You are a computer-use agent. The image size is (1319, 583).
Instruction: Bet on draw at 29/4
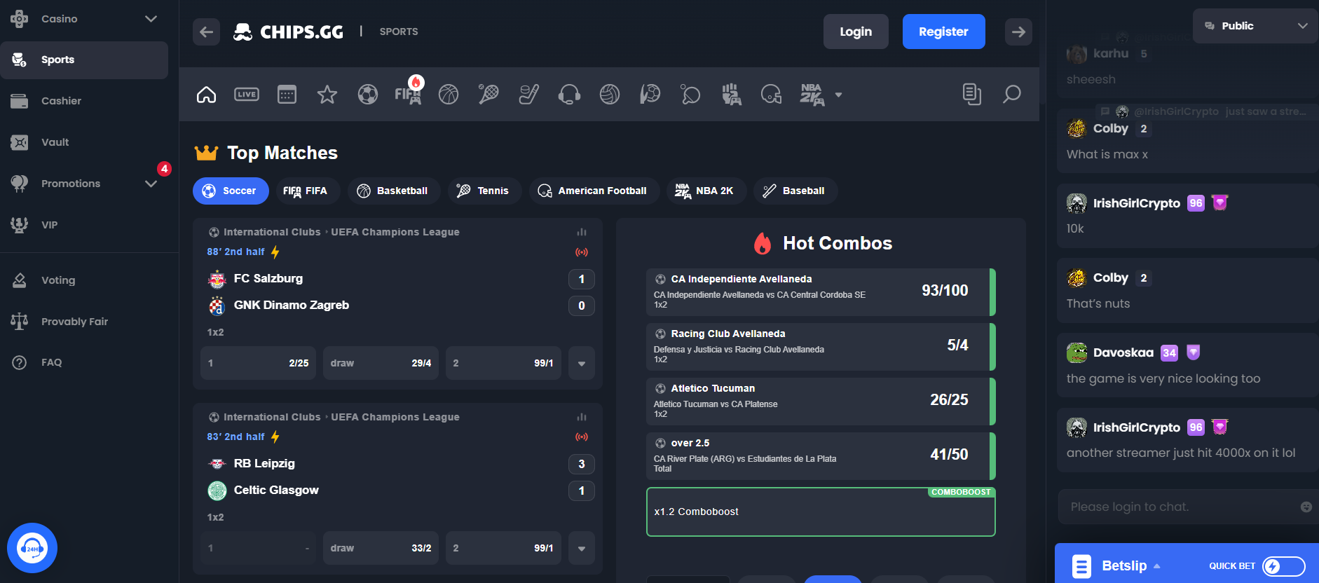click(381, 363)
